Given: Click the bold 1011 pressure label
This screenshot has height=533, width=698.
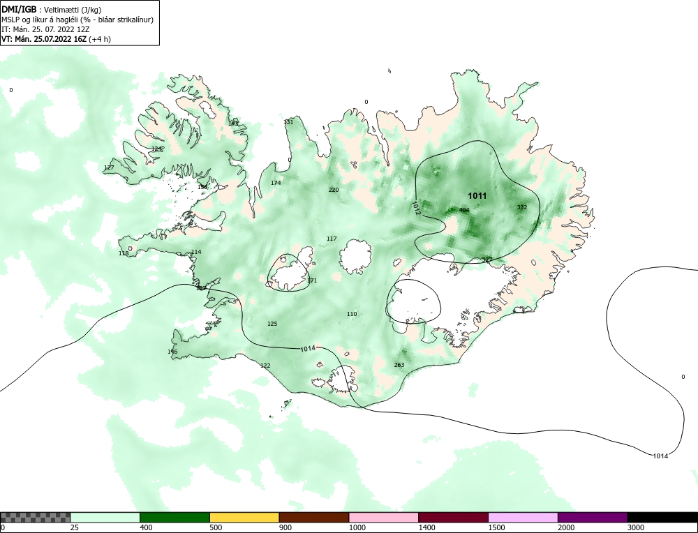Looking at the screenshot, I should tap(477, 196).
